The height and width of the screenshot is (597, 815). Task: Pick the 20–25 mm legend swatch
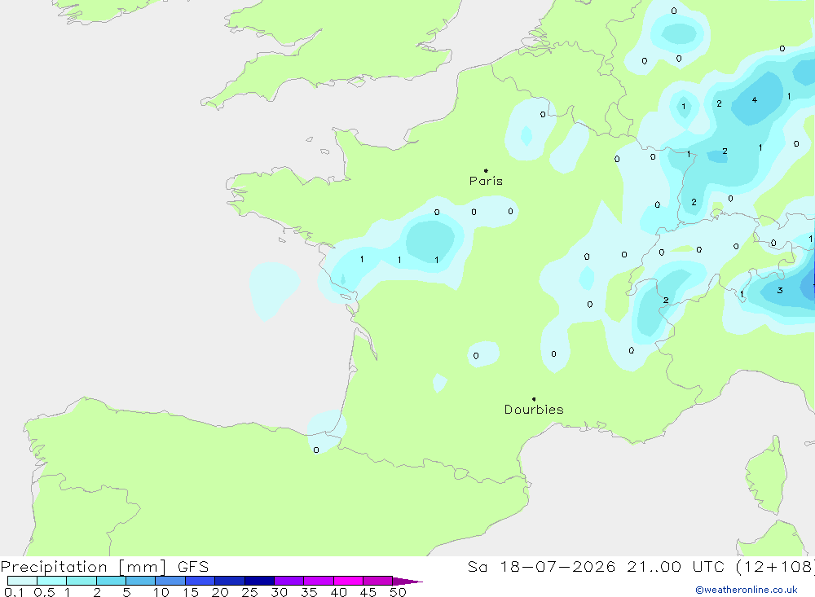click(230, 581)
